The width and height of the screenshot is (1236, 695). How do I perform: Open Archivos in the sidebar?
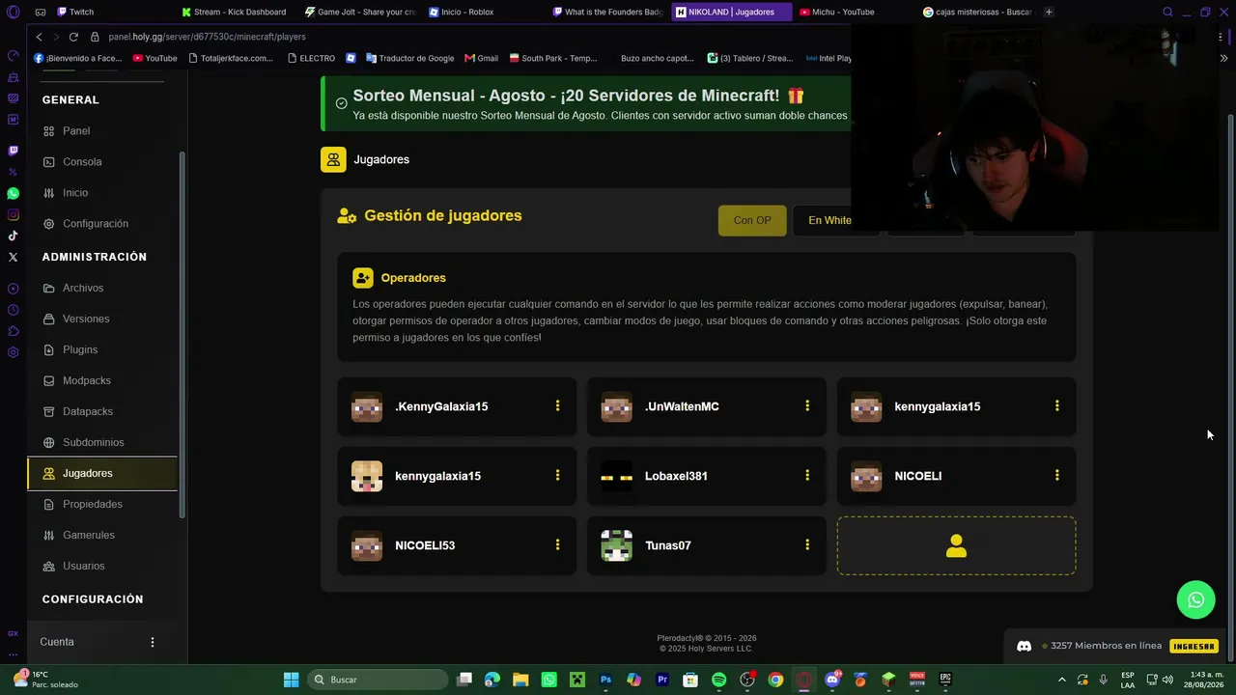(x=83, y=288)
